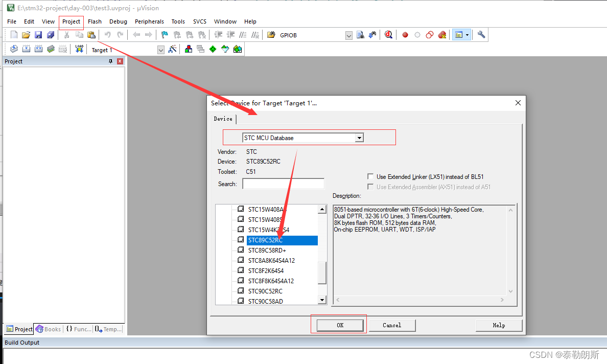Translate the current file icon
This screenshot has height=364, width=607.
pos(14,49)
